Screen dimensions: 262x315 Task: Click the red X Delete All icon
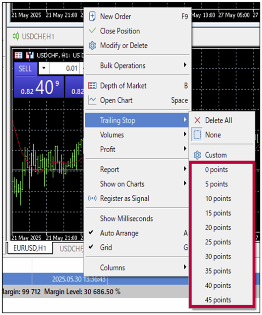click(198, 120)
